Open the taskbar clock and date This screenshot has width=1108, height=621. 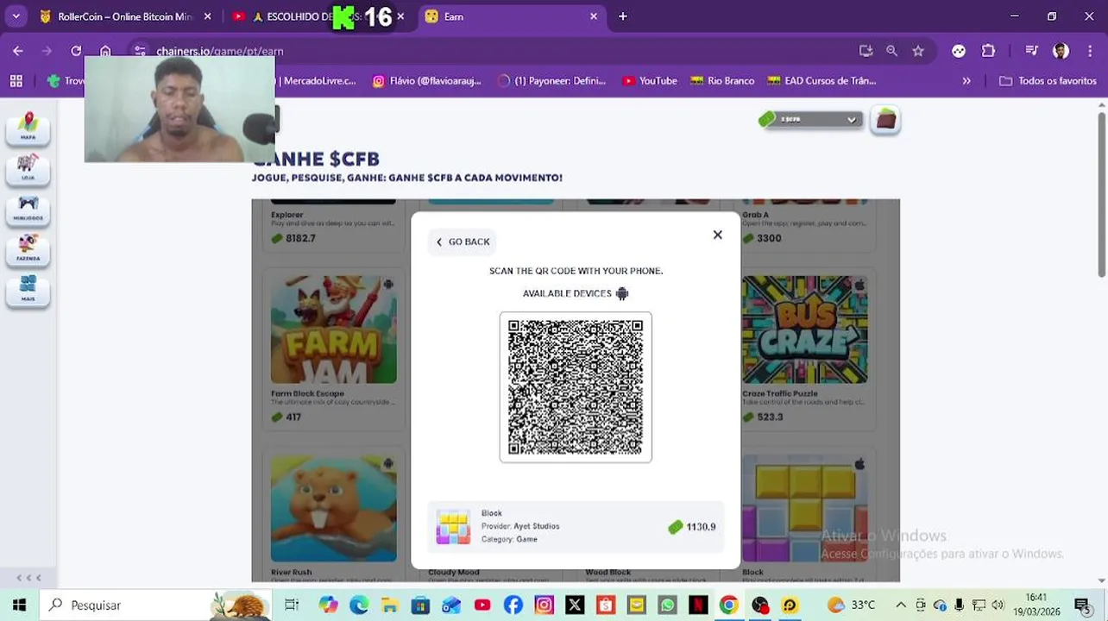(x=1036, y=605)
